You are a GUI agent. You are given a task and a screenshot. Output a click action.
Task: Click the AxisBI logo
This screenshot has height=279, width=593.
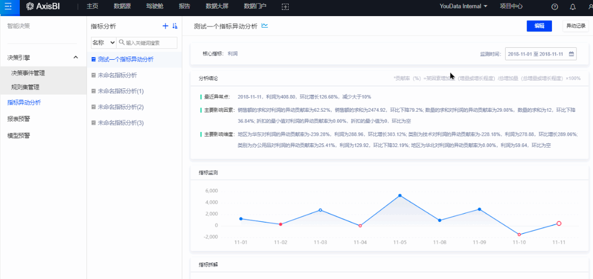44,6
